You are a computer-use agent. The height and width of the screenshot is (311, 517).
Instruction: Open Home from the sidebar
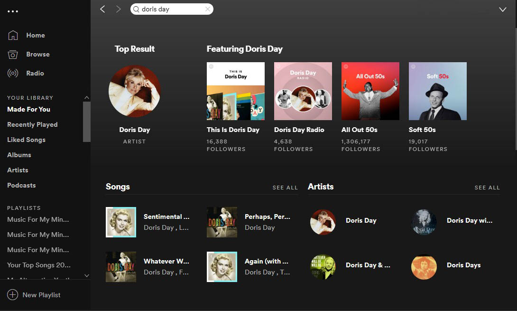pos(36,35)
